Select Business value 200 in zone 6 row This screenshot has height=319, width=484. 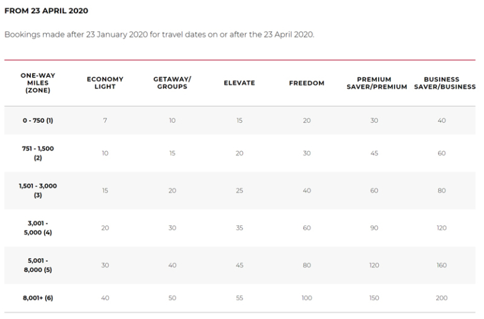[441, 298]
